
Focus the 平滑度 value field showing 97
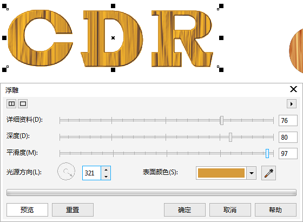288,154
